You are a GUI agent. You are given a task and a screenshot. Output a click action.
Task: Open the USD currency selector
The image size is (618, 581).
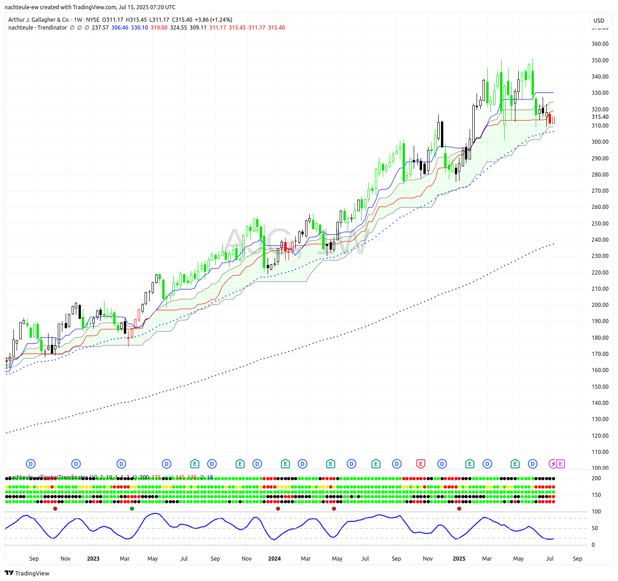pos(599,20)
